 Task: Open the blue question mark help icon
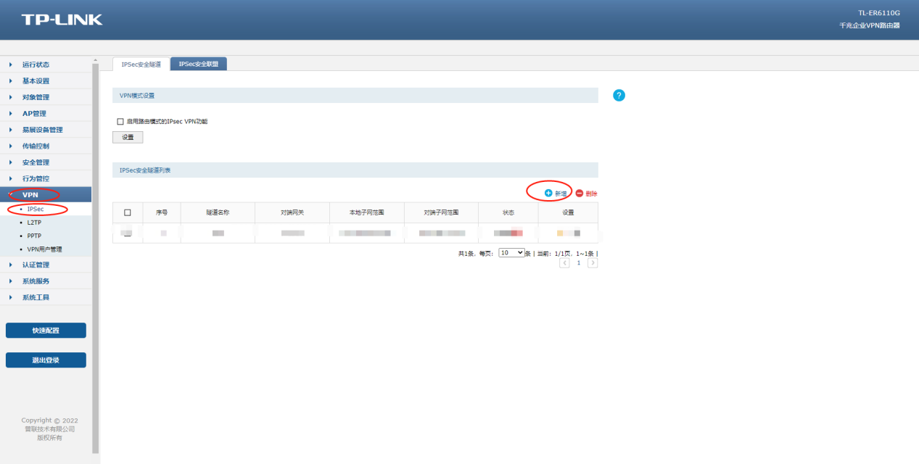tap(619, 96)
